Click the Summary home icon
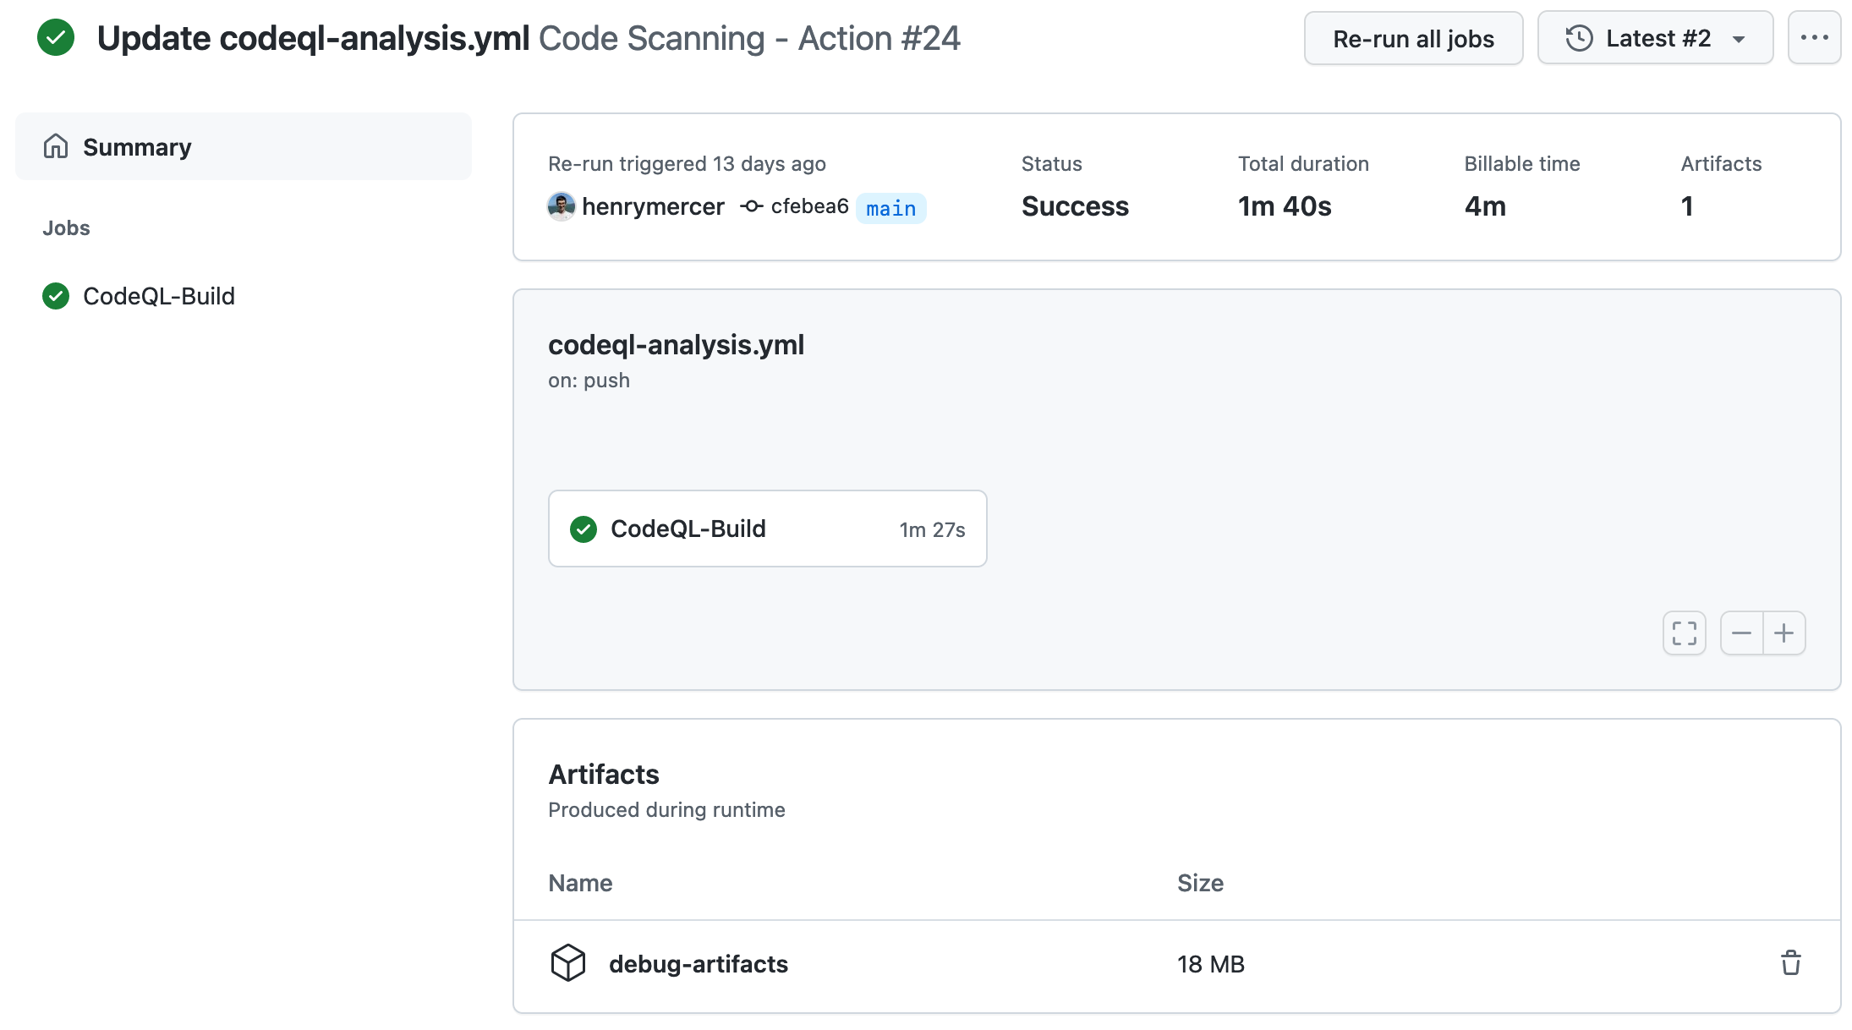This screenshot has width=1852, height=1030. coord(56,146)
